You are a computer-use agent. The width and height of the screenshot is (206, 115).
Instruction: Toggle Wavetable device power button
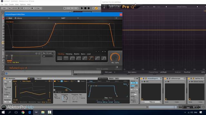pyautogui.click(x=5, y=79)
